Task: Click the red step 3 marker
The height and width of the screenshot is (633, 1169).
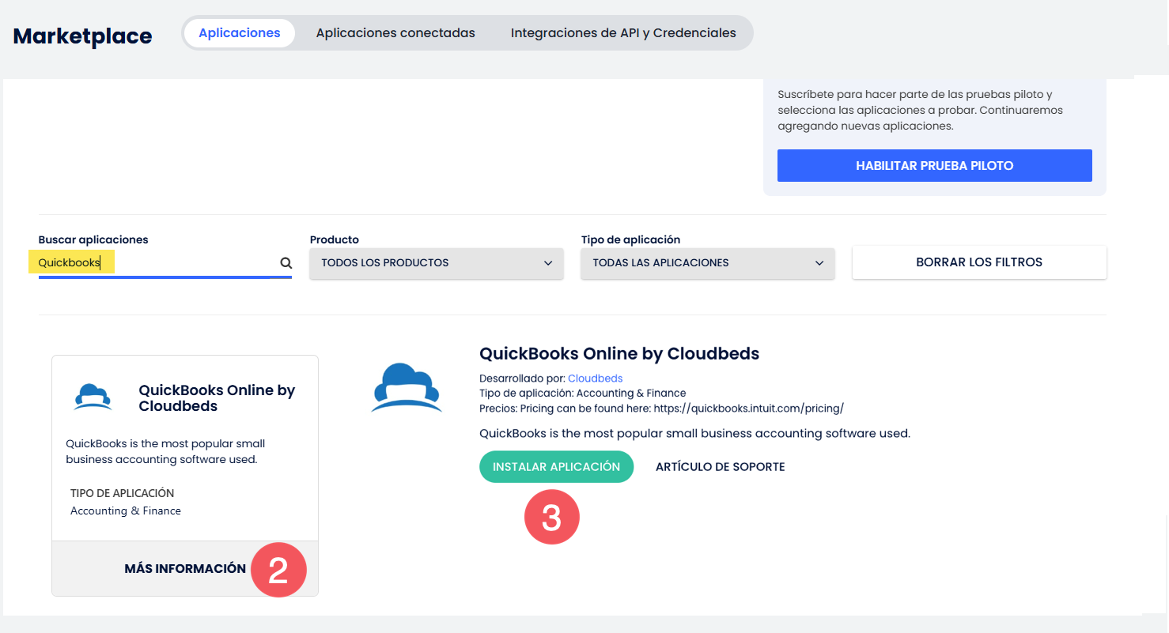Action: pyautogui.click(x=552, y=518)
